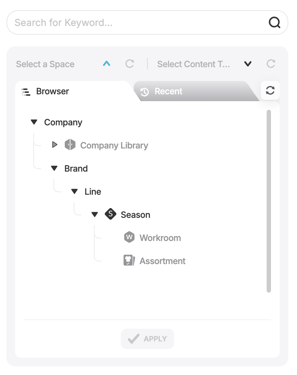Click the Browser tab list icon
The width and height of the screenshot is (297, 375).
26,92
